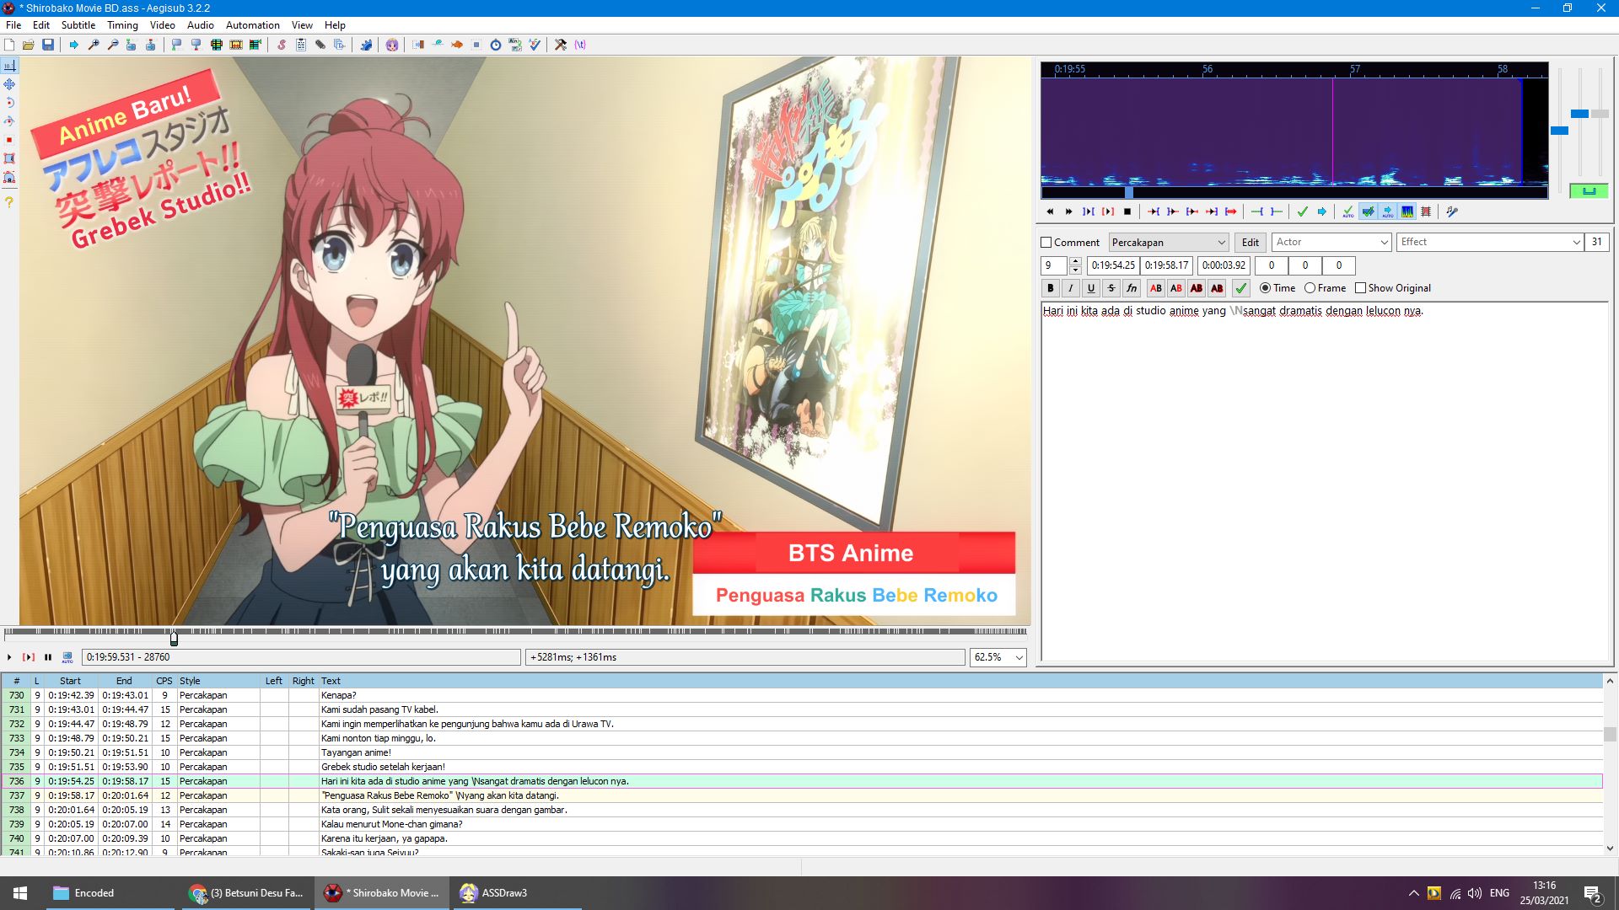
Task: Save the current subtitles file
Action: 48,45
